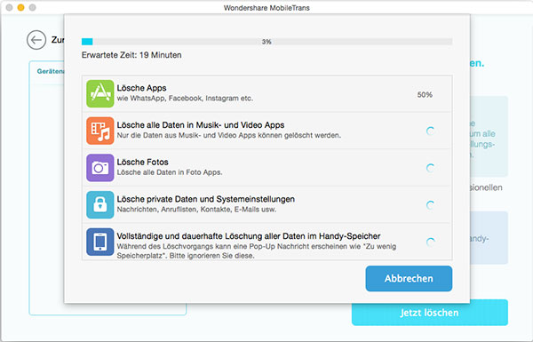Click the spinner in the private Daten row

(430, 205)
